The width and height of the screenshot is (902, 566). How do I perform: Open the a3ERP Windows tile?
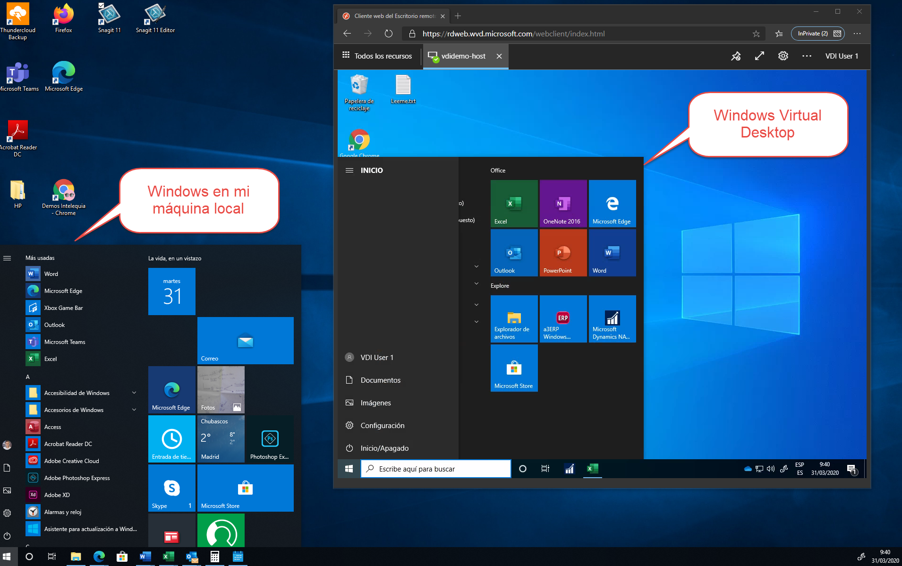click(563, 319)
